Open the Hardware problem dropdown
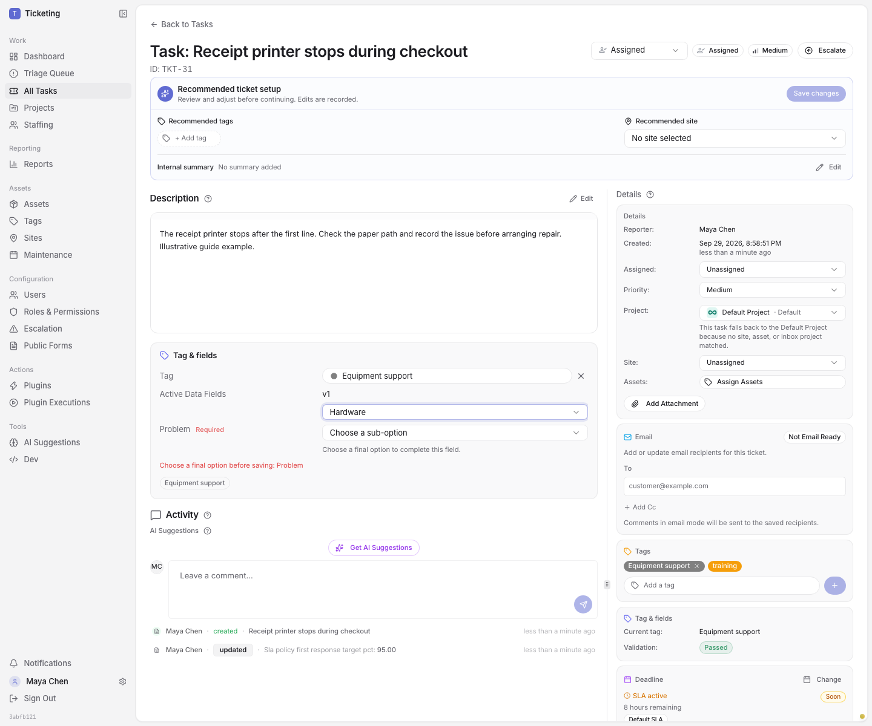 click(x=455, y=412)
